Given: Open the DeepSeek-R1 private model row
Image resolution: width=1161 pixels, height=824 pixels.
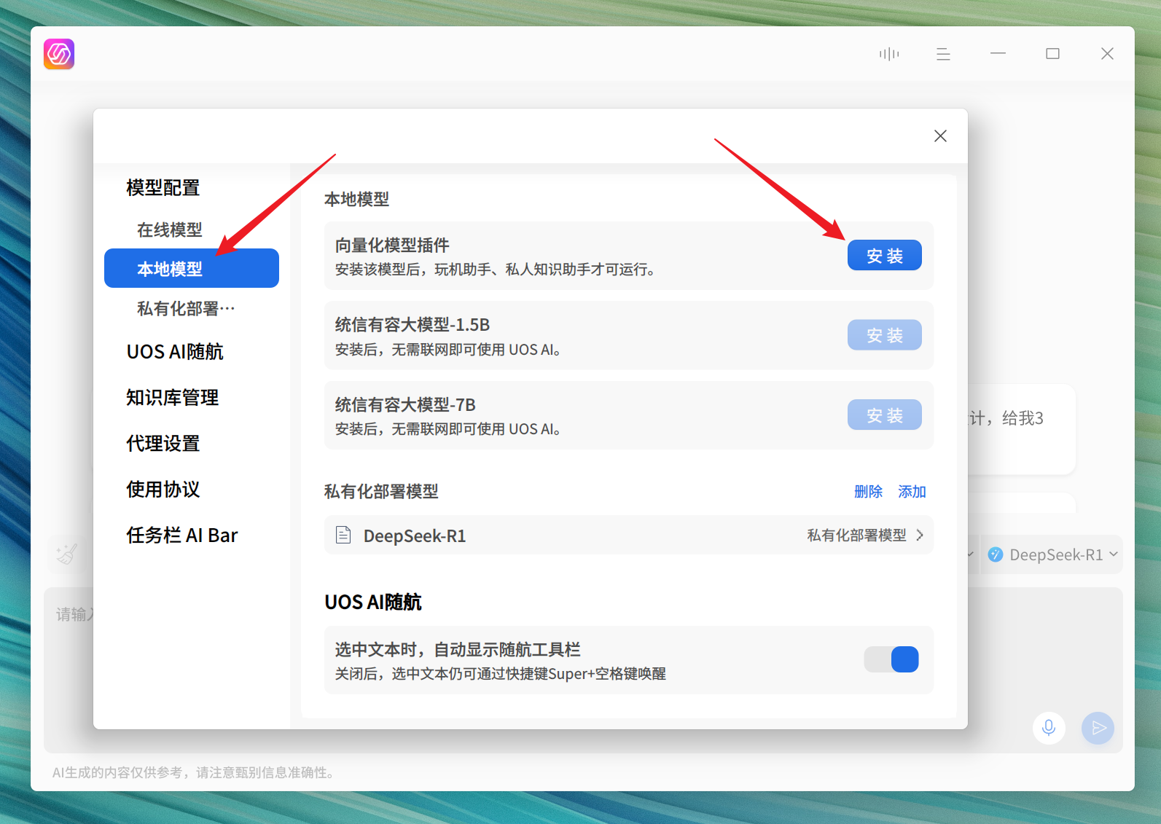Looking at the screenshot, I should (628, 535).
